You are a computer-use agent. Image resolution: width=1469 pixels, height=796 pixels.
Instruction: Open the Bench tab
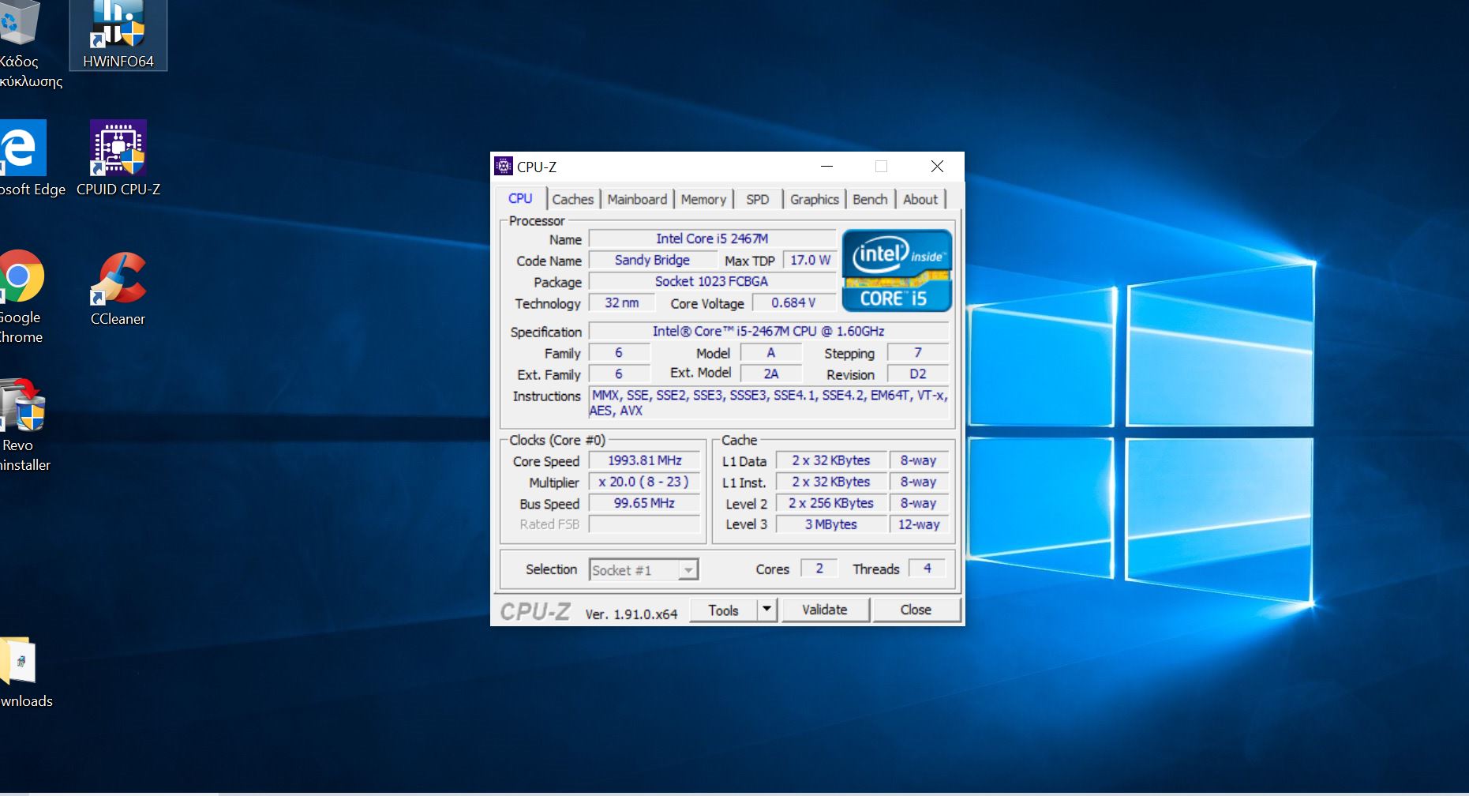pos(870,200)
